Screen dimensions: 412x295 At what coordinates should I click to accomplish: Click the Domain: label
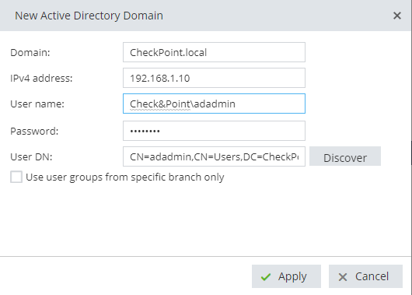pyautogui.click(x=30, y=53)
